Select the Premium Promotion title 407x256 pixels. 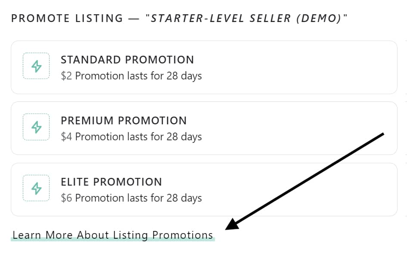124,120
